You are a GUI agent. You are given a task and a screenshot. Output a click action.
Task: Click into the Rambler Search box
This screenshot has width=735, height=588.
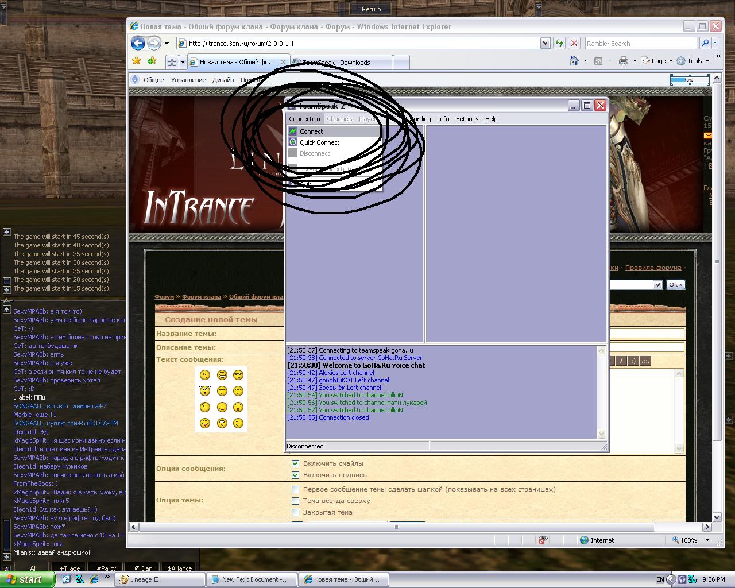640,43
